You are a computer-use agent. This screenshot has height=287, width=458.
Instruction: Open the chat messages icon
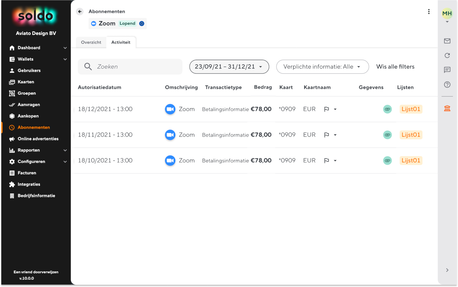pyautogui.click(x=447, y=70)
